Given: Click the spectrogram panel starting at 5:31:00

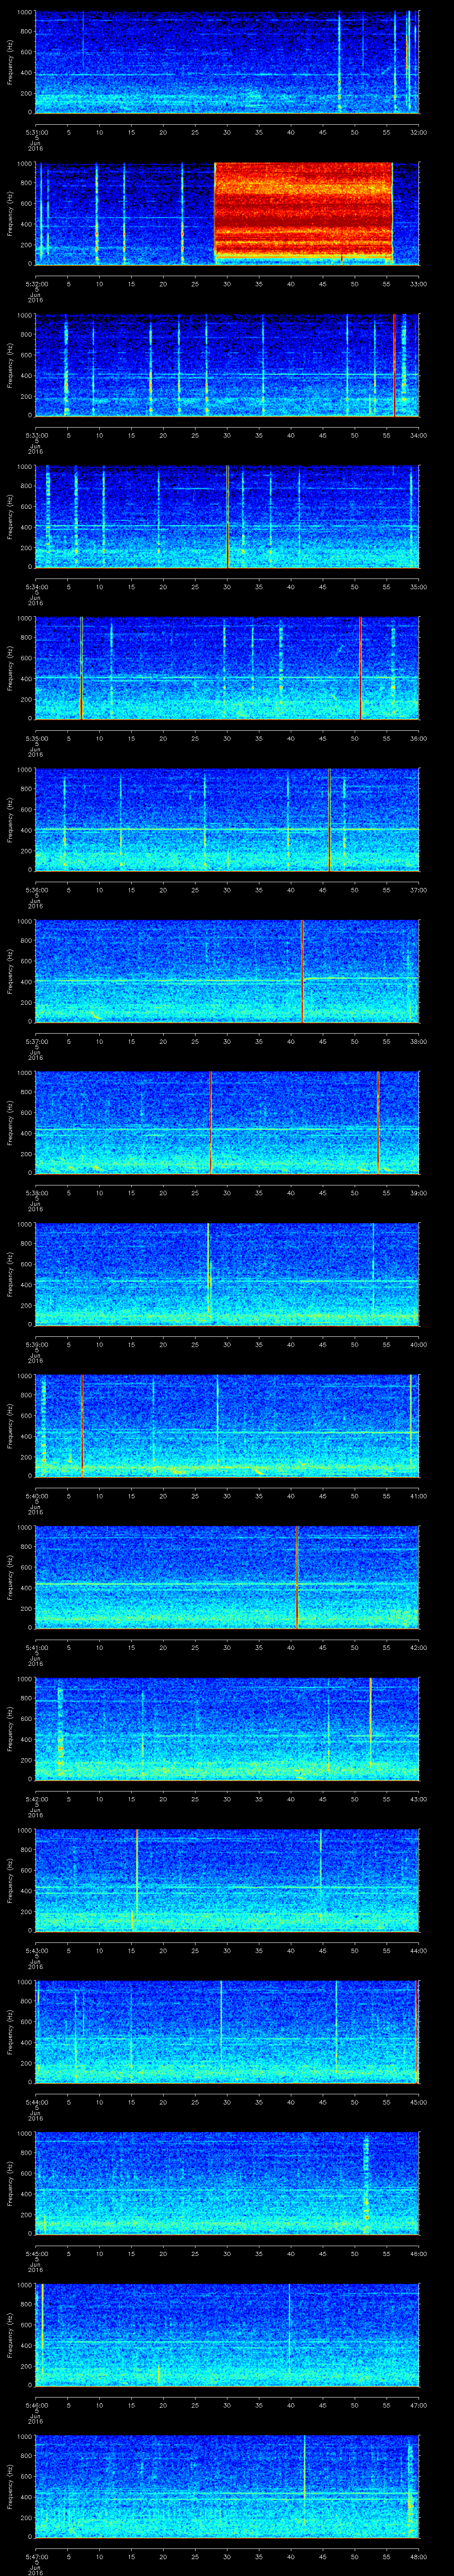Looking at the screenshot, I should point(227,62).
